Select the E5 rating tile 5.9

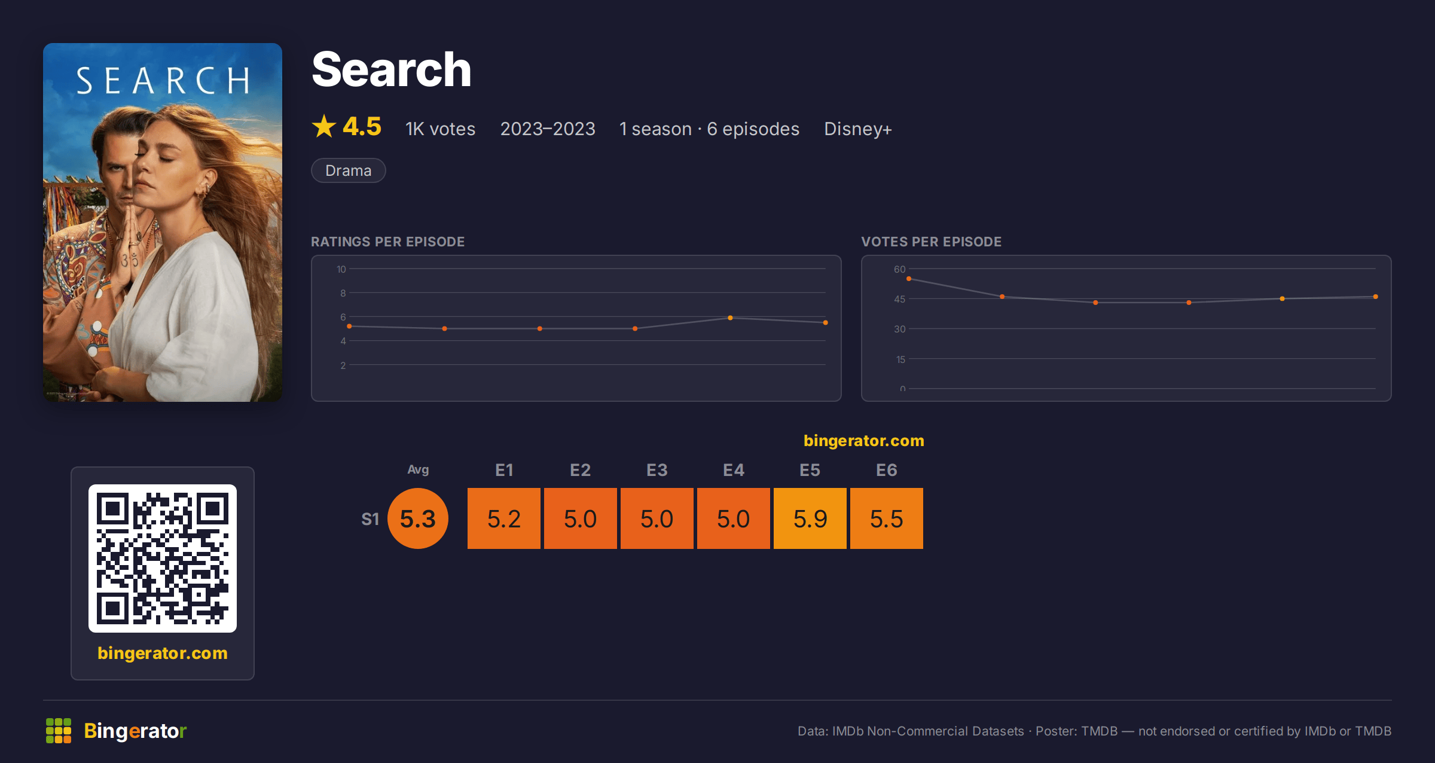point(810,518)
